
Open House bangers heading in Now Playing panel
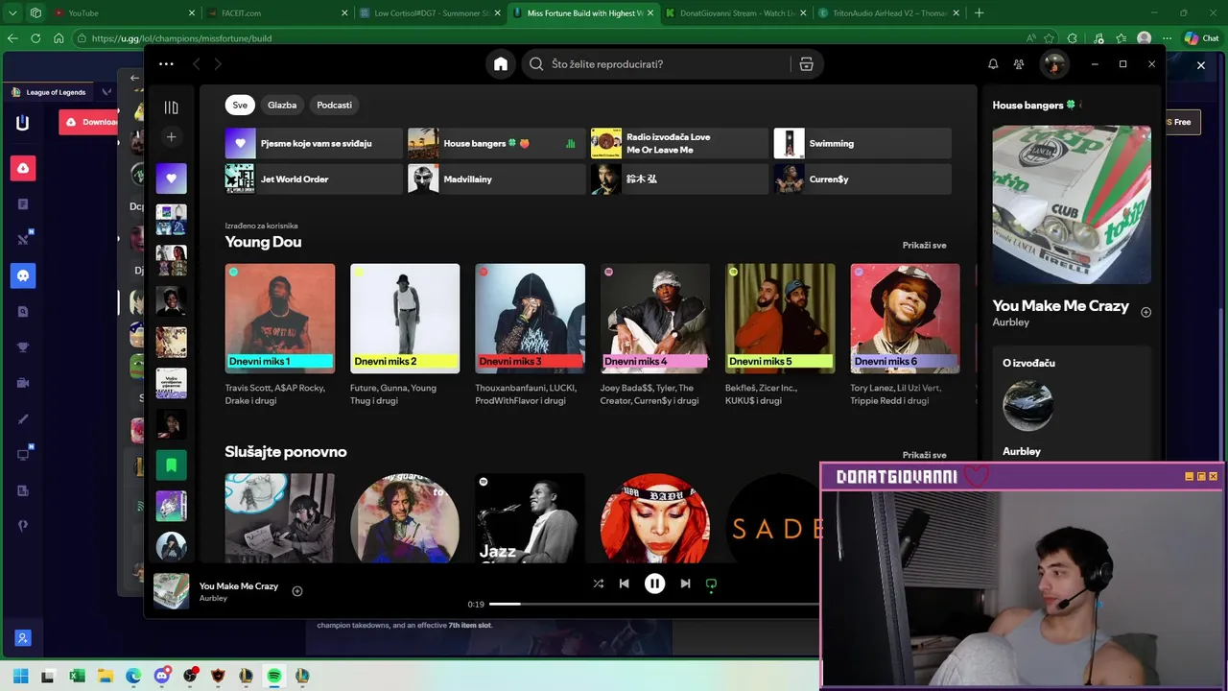tap(1027, 106)
